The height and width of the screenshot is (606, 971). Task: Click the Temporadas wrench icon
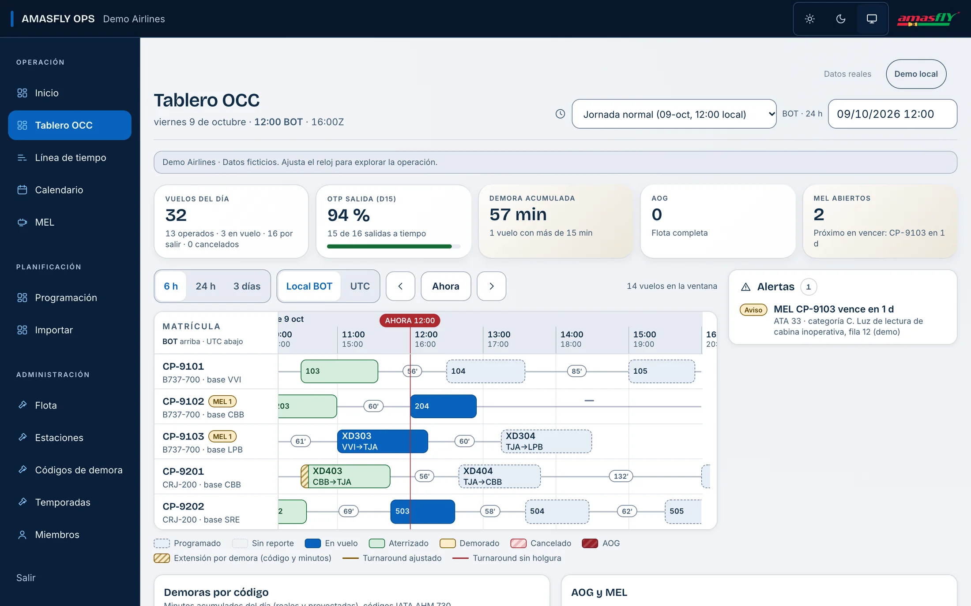click(x=22, y=502)
